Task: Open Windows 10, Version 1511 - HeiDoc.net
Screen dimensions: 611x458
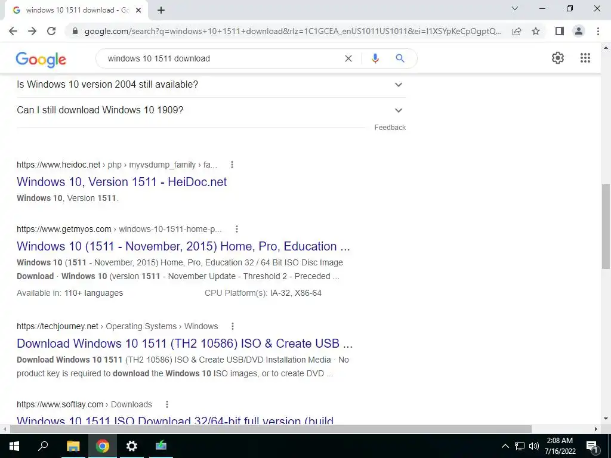Action: [122, 182]
